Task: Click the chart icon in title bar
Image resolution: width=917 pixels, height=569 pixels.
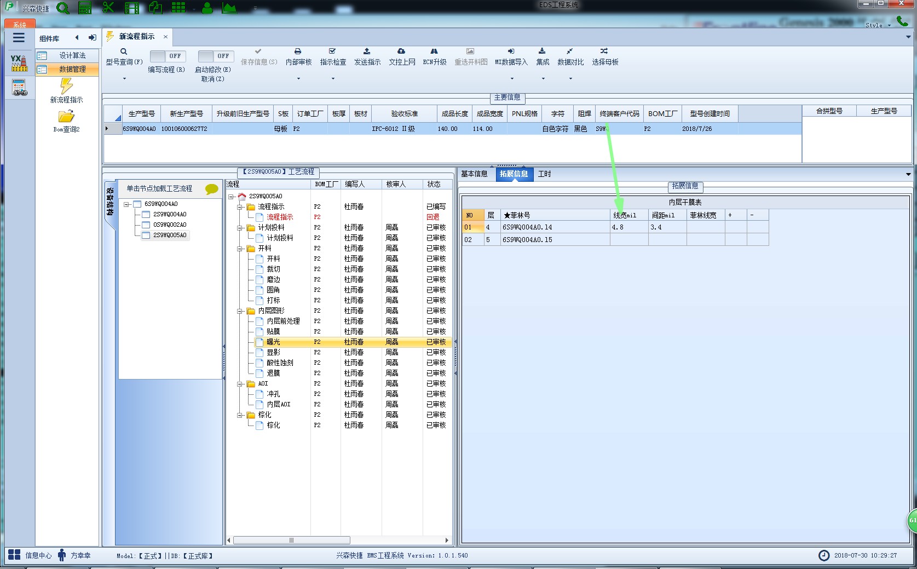Action: [229, 8]
